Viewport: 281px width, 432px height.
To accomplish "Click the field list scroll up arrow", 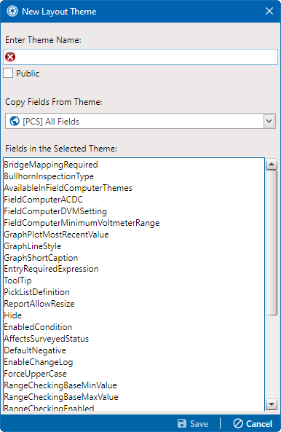I will click(272, 164).
